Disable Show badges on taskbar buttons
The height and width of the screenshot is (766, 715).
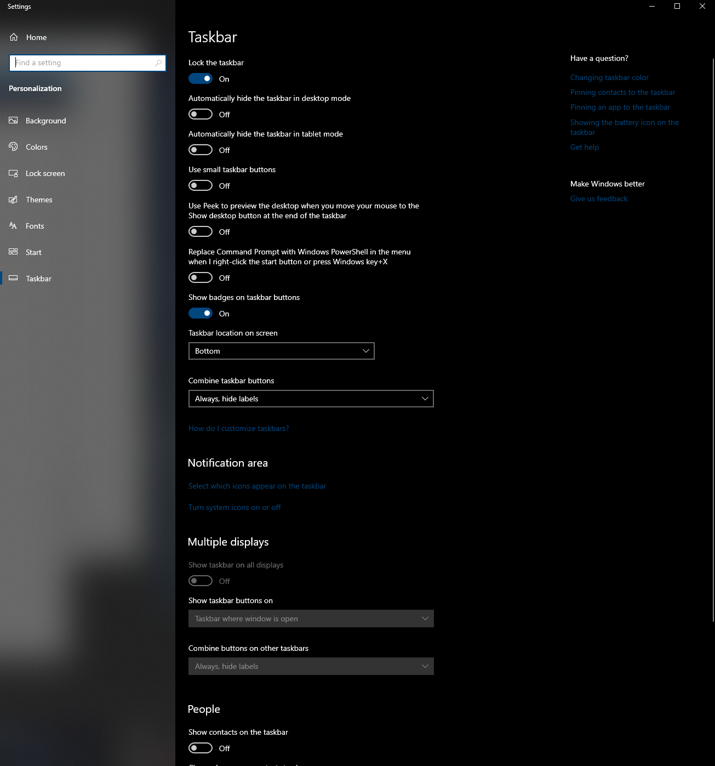click(200, 313)
